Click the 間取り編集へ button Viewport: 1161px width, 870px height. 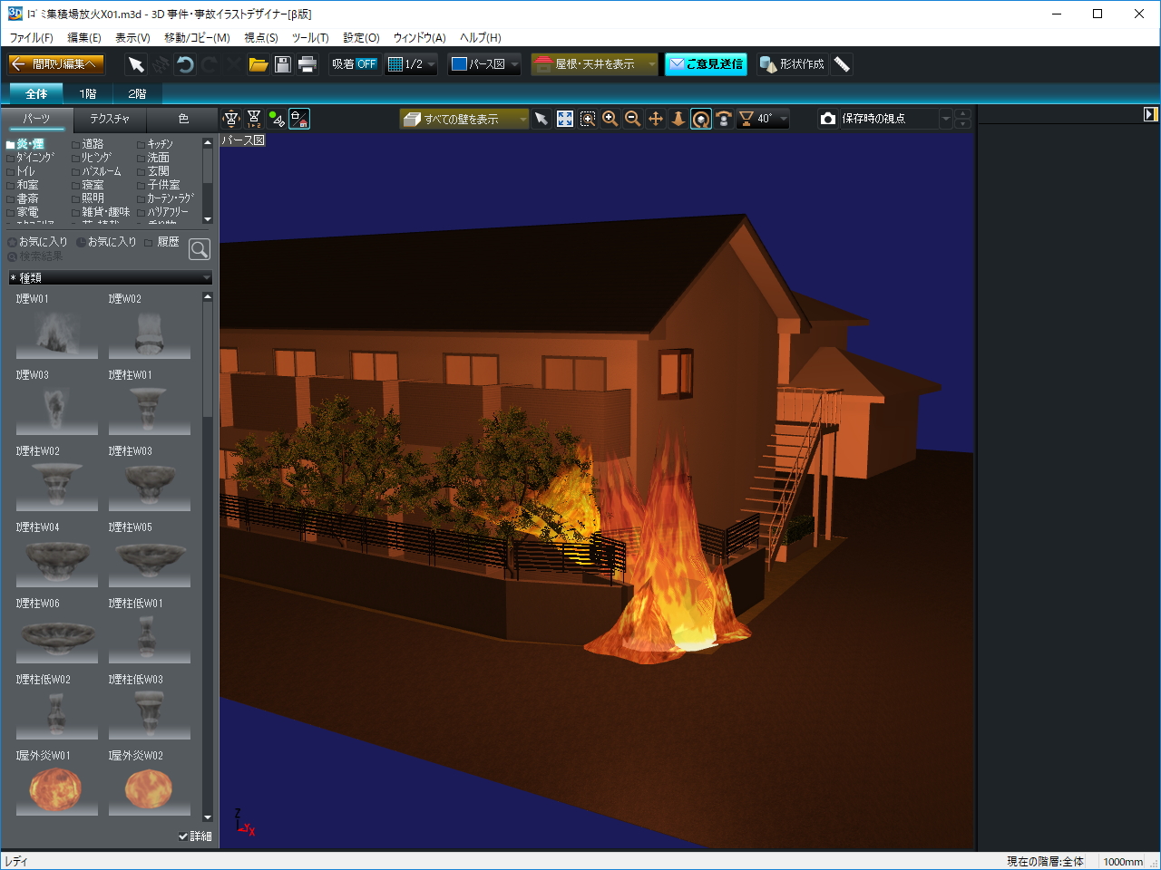(x=56, y=64)
